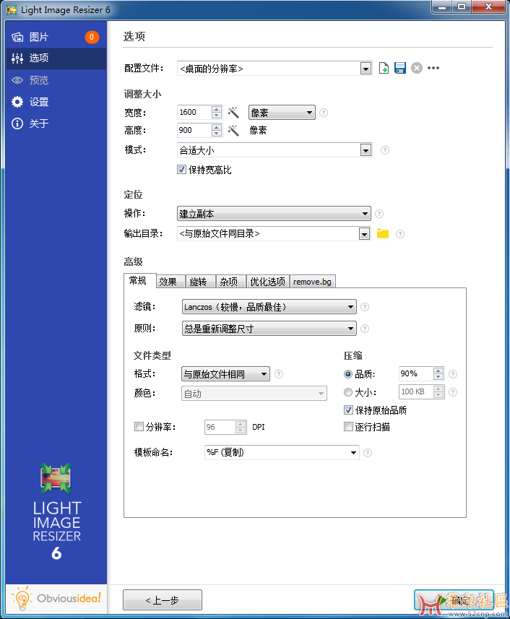
Task: Show help for the 格式 format setting
Action: [x=279, y=374]
